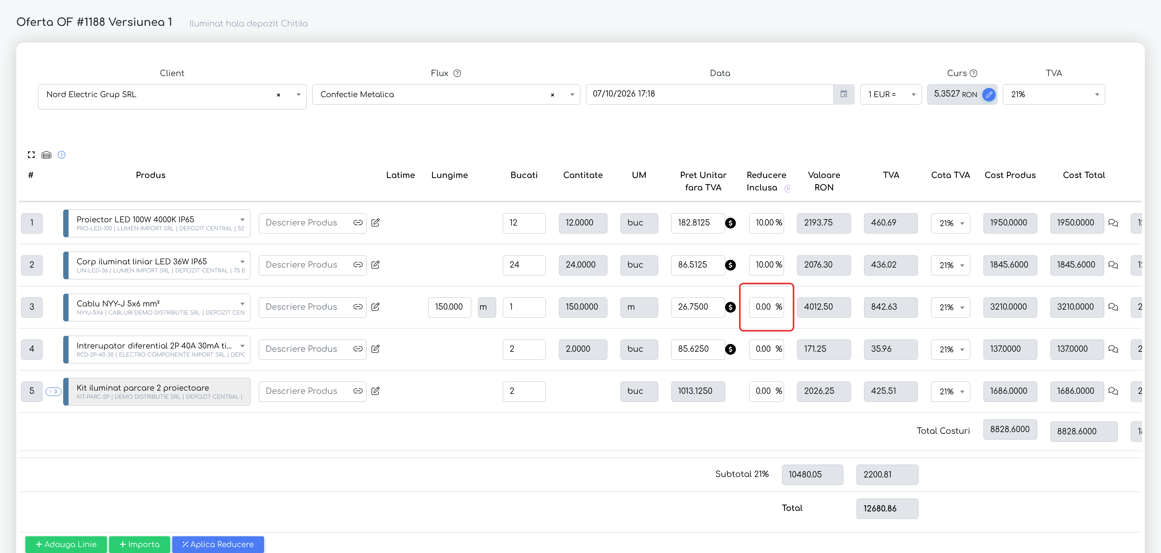This screenshot has height=553, width=1161.
Task: Click row number 4 button
Action: 32,349
